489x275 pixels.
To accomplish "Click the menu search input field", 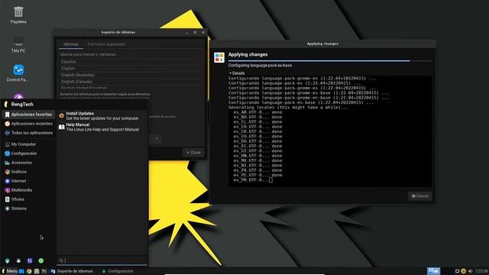I will (102, 260).
